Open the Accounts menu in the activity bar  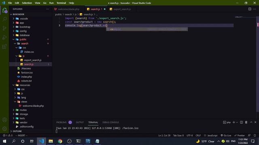click(4, 120)
